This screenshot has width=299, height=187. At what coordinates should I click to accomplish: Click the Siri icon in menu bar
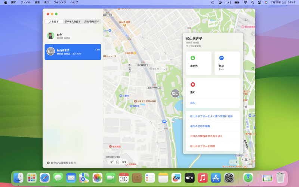(x=266, y=3)
